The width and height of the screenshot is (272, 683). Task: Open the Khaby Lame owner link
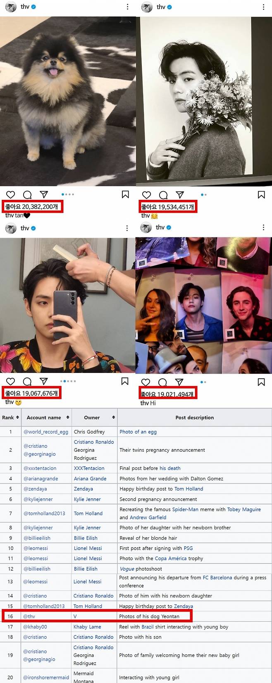pos(87,627)
